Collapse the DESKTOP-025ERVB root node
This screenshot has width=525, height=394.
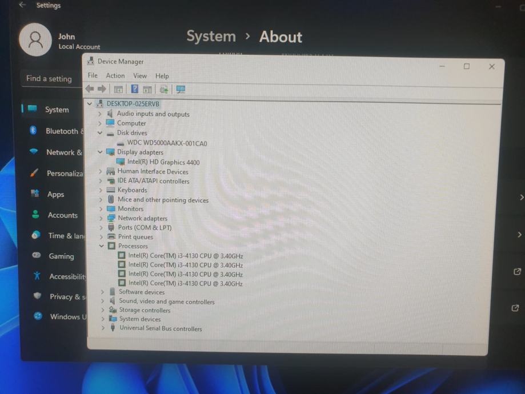coord(89,103)
